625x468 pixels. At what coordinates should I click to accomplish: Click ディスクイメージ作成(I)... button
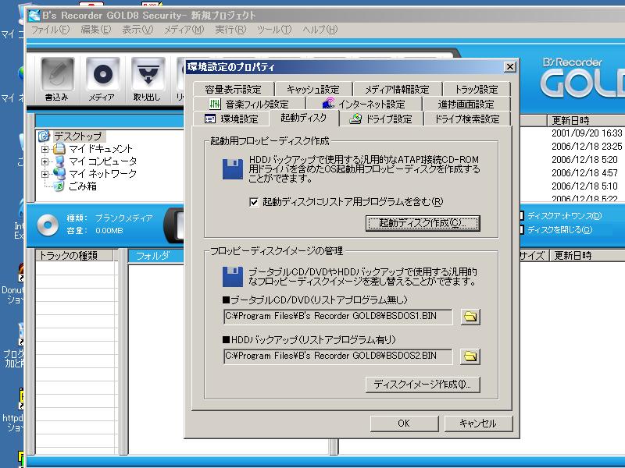click(423, 385)
